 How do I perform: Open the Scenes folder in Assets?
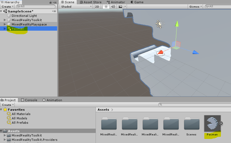pyautogui.click(x=191, y=124)
